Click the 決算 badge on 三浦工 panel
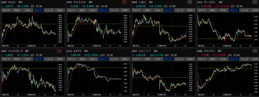259x97 pixels. 189,2
